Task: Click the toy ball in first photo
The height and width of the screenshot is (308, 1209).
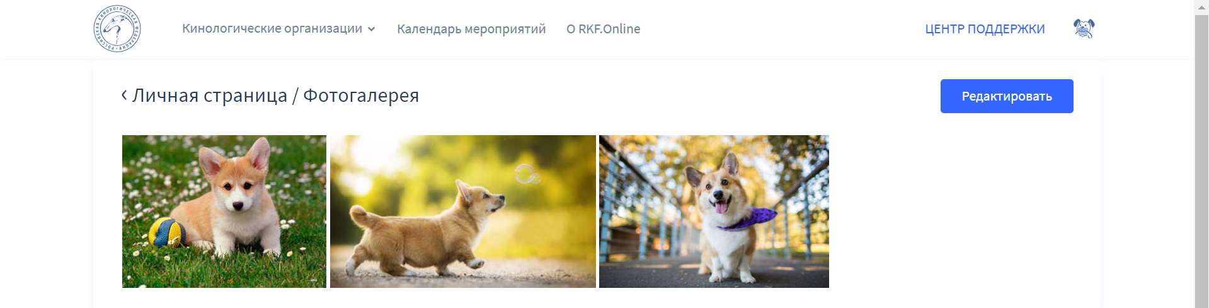Action: click(168, 233)
